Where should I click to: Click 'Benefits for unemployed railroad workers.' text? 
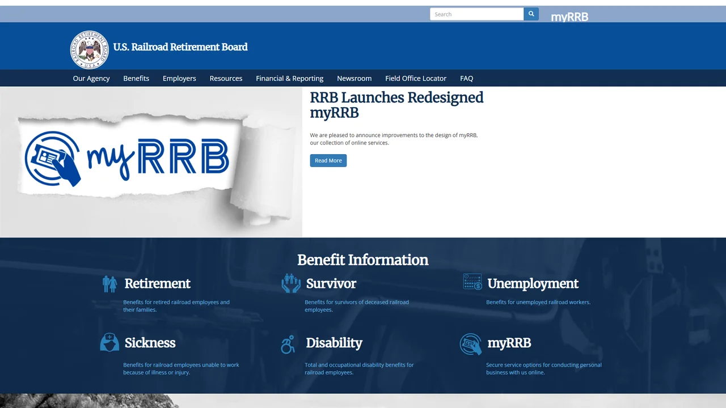pos(538,302)
